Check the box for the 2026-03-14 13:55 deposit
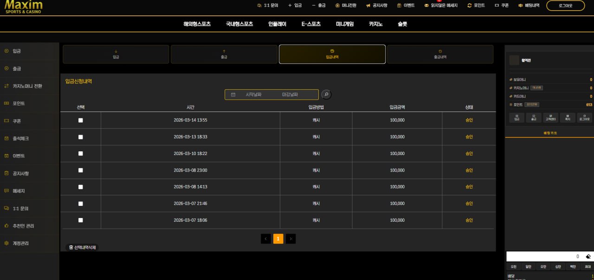The image size is (594, 280). (81, 120)
